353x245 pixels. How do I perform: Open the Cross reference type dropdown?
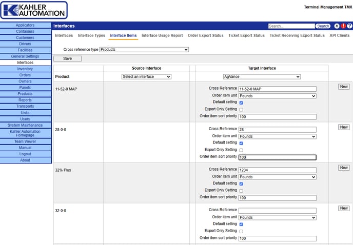(x=144, y=50)
